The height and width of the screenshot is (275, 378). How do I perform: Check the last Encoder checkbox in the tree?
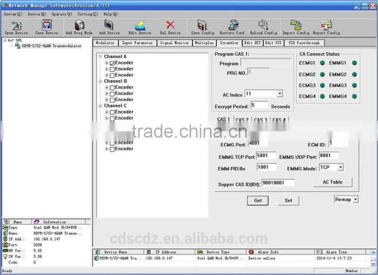pyautogui.click(x=112, y=149)
